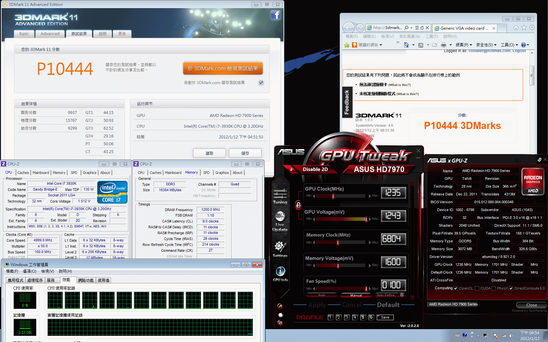Adjust Memory Clock(MHz) slider handle

[x=338, y=242]
